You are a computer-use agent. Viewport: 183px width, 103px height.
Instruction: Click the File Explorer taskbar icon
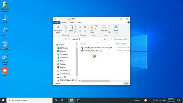pyautogui.click(x=71, y=100)
